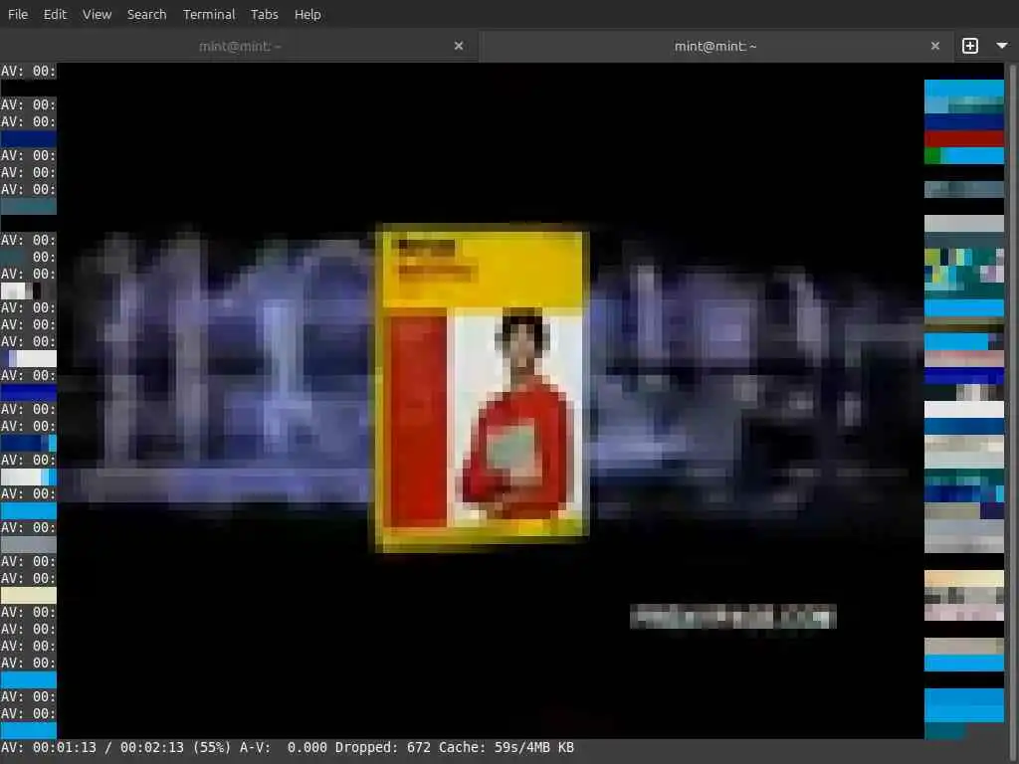The image size is (1019, 764).
Task: Close the first mint@mint tab
Action: 459,46
